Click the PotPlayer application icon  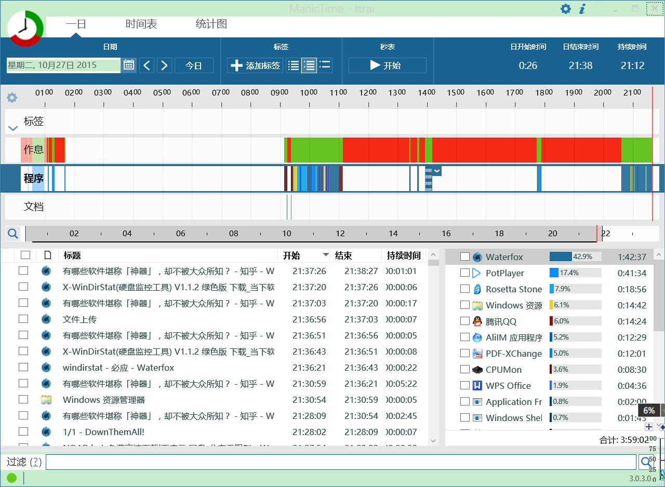click(x=477, y=273)
